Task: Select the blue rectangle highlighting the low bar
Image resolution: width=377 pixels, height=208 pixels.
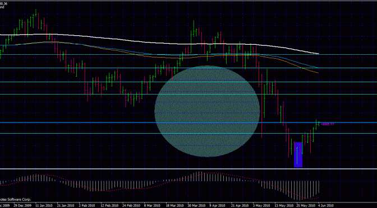Action: (298, 154)
